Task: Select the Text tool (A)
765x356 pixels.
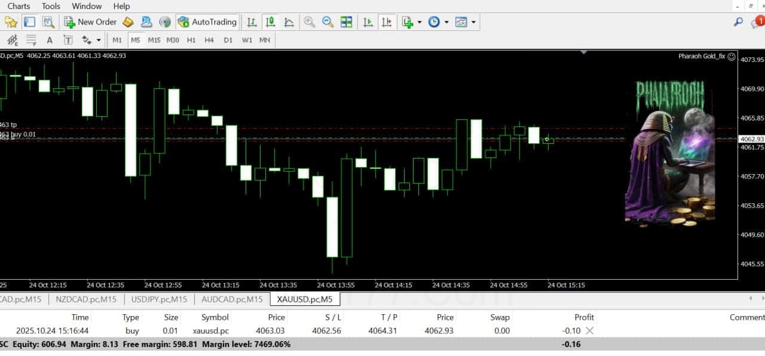Action: click(50, 40)
